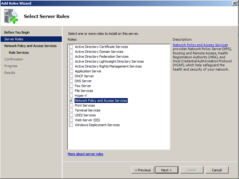Select the DNS Server label text
239x179 pixels.
(83, 81)
